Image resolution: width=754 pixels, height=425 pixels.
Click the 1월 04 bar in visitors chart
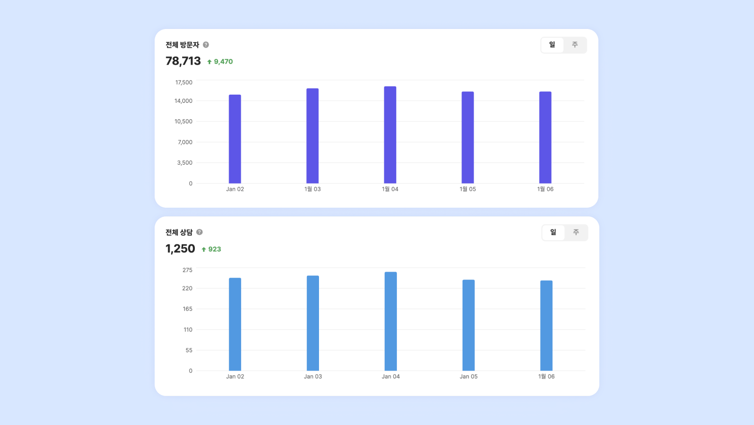390,135
